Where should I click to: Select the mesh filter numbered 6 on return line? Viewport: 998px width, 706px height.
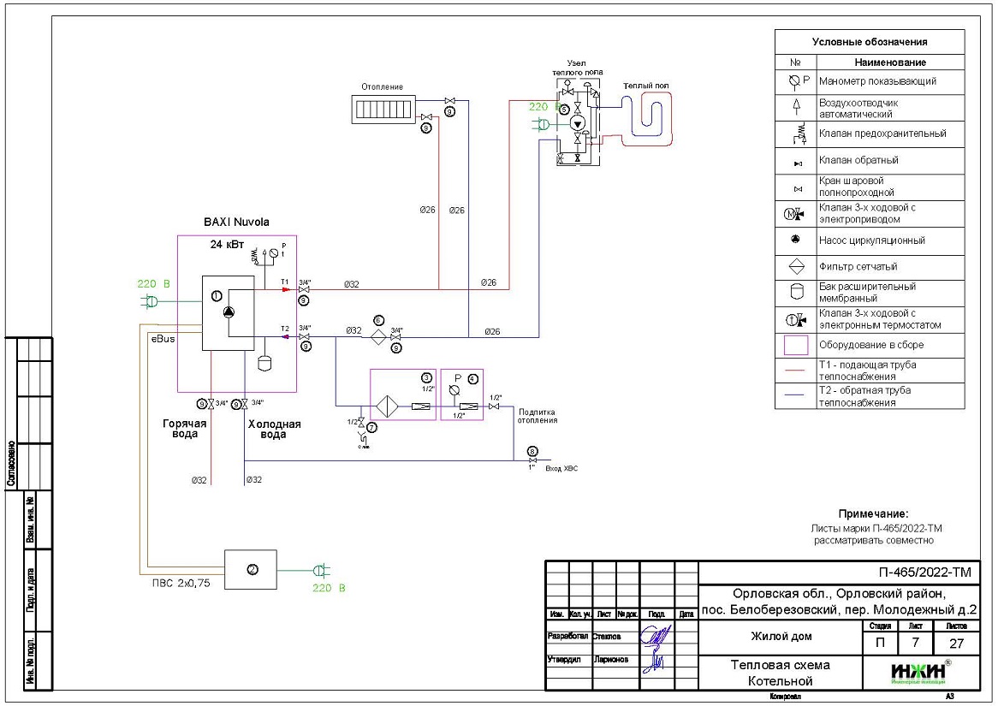pos(378,337)
